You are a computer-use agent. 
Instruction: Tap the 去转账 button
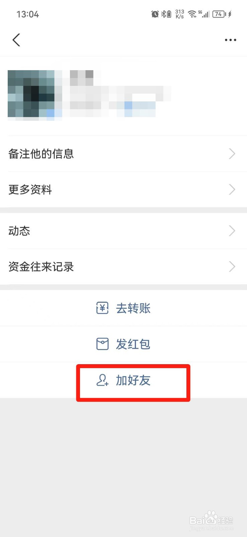click(x=123, y=308)
